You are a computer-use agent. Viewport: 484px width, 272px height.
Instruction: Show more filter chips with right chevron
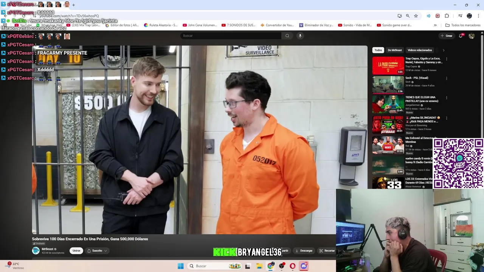pos(443,50)
